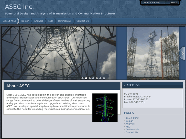The height and width of the screenshot is (139, 186).
Task: Select the third slideshow dot
Action: coord(90,78)
